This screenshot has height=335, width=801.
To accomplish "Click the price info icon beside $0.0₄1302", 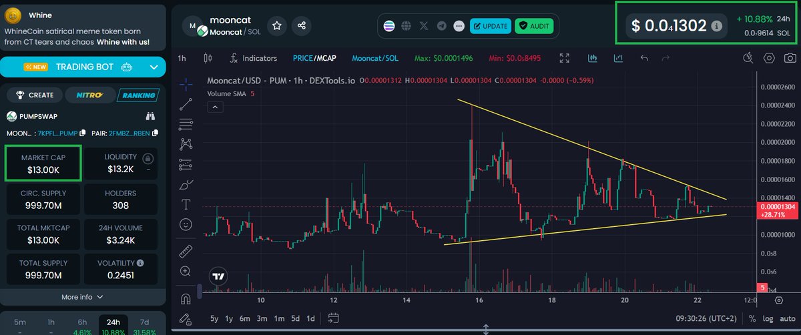I will pos(716,26).
